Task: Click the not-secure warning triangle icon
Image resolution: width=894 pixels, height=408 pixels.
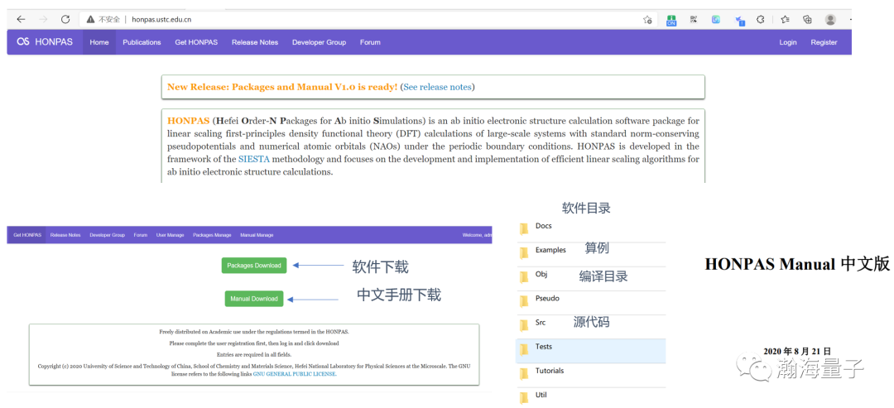Action: click(90, 19)
